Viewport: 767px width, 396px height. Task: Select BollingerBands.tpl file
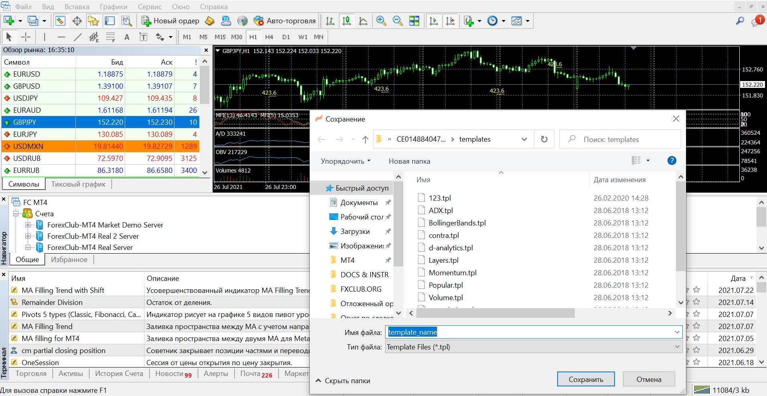pos(457,223)
